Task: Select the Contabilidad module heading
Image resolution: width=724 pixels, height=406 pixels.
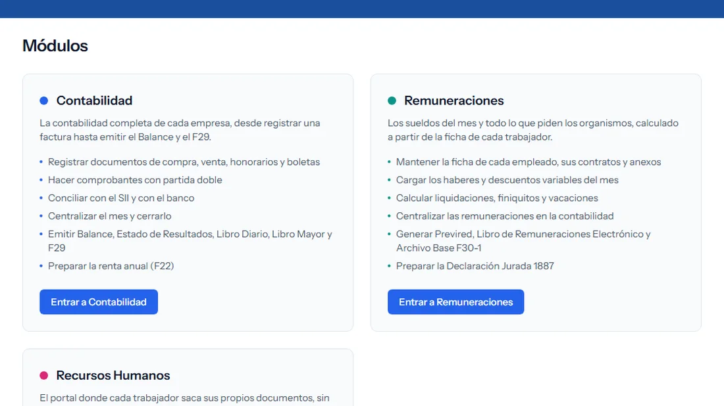Action: (x=94, y=101)
